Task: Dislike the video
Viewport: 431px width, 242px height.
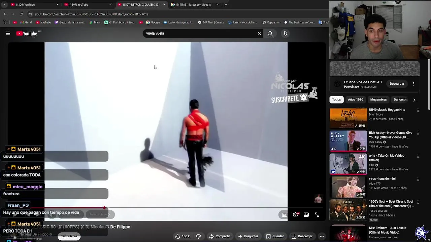Action: (198, 236)
